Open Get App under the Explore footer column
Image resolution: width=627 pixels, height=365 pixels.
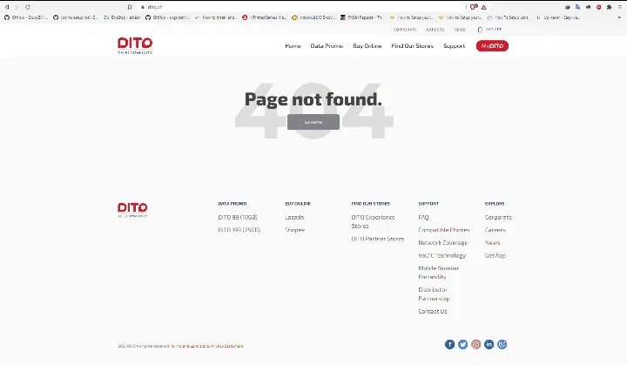(x=495, y=256)
